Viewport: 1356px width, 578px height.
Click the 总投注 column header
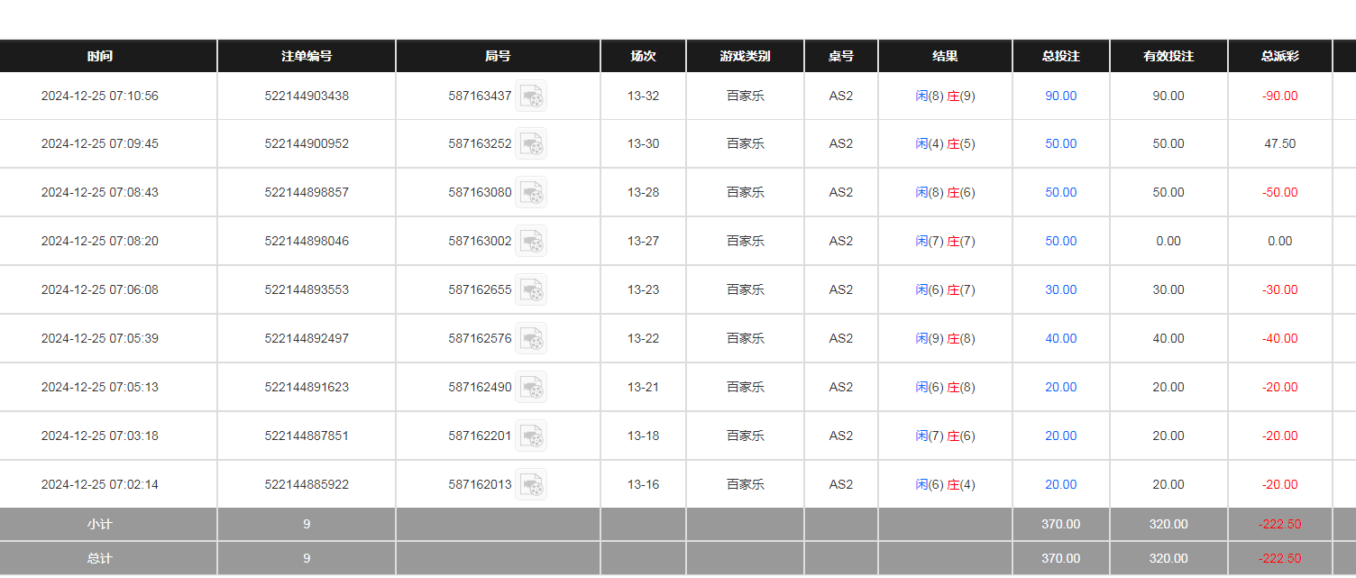pyautogui.click(x=1061, y=56)
